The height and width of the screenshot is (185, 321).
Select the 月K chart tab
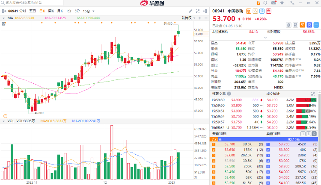pyautogui.click(x=60, y=11)
